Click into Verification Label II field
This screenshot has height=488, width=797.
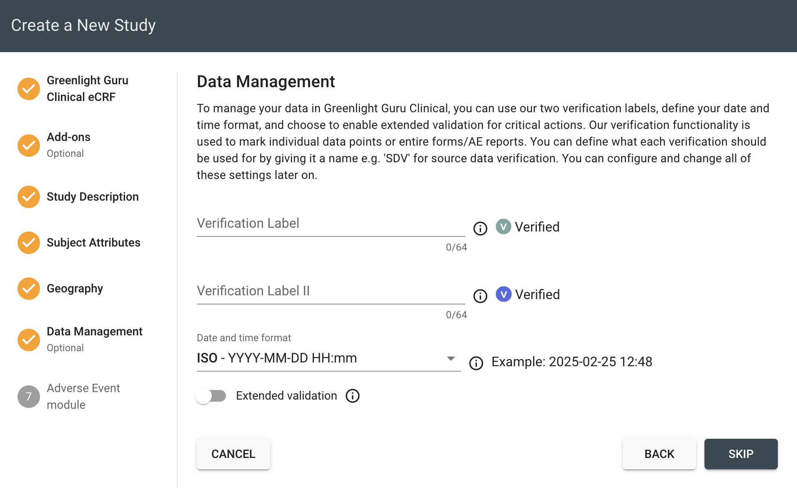coord(330,292)
